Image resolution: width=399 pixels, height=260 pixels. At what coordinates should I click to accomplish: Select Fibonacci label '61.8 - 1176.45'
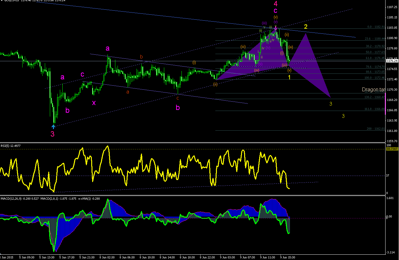point(375,58)
